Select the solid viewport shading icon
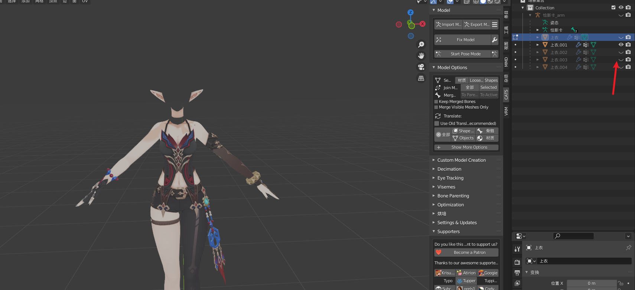The height and width of the screenshot is (290, 635). pos(483,1)
